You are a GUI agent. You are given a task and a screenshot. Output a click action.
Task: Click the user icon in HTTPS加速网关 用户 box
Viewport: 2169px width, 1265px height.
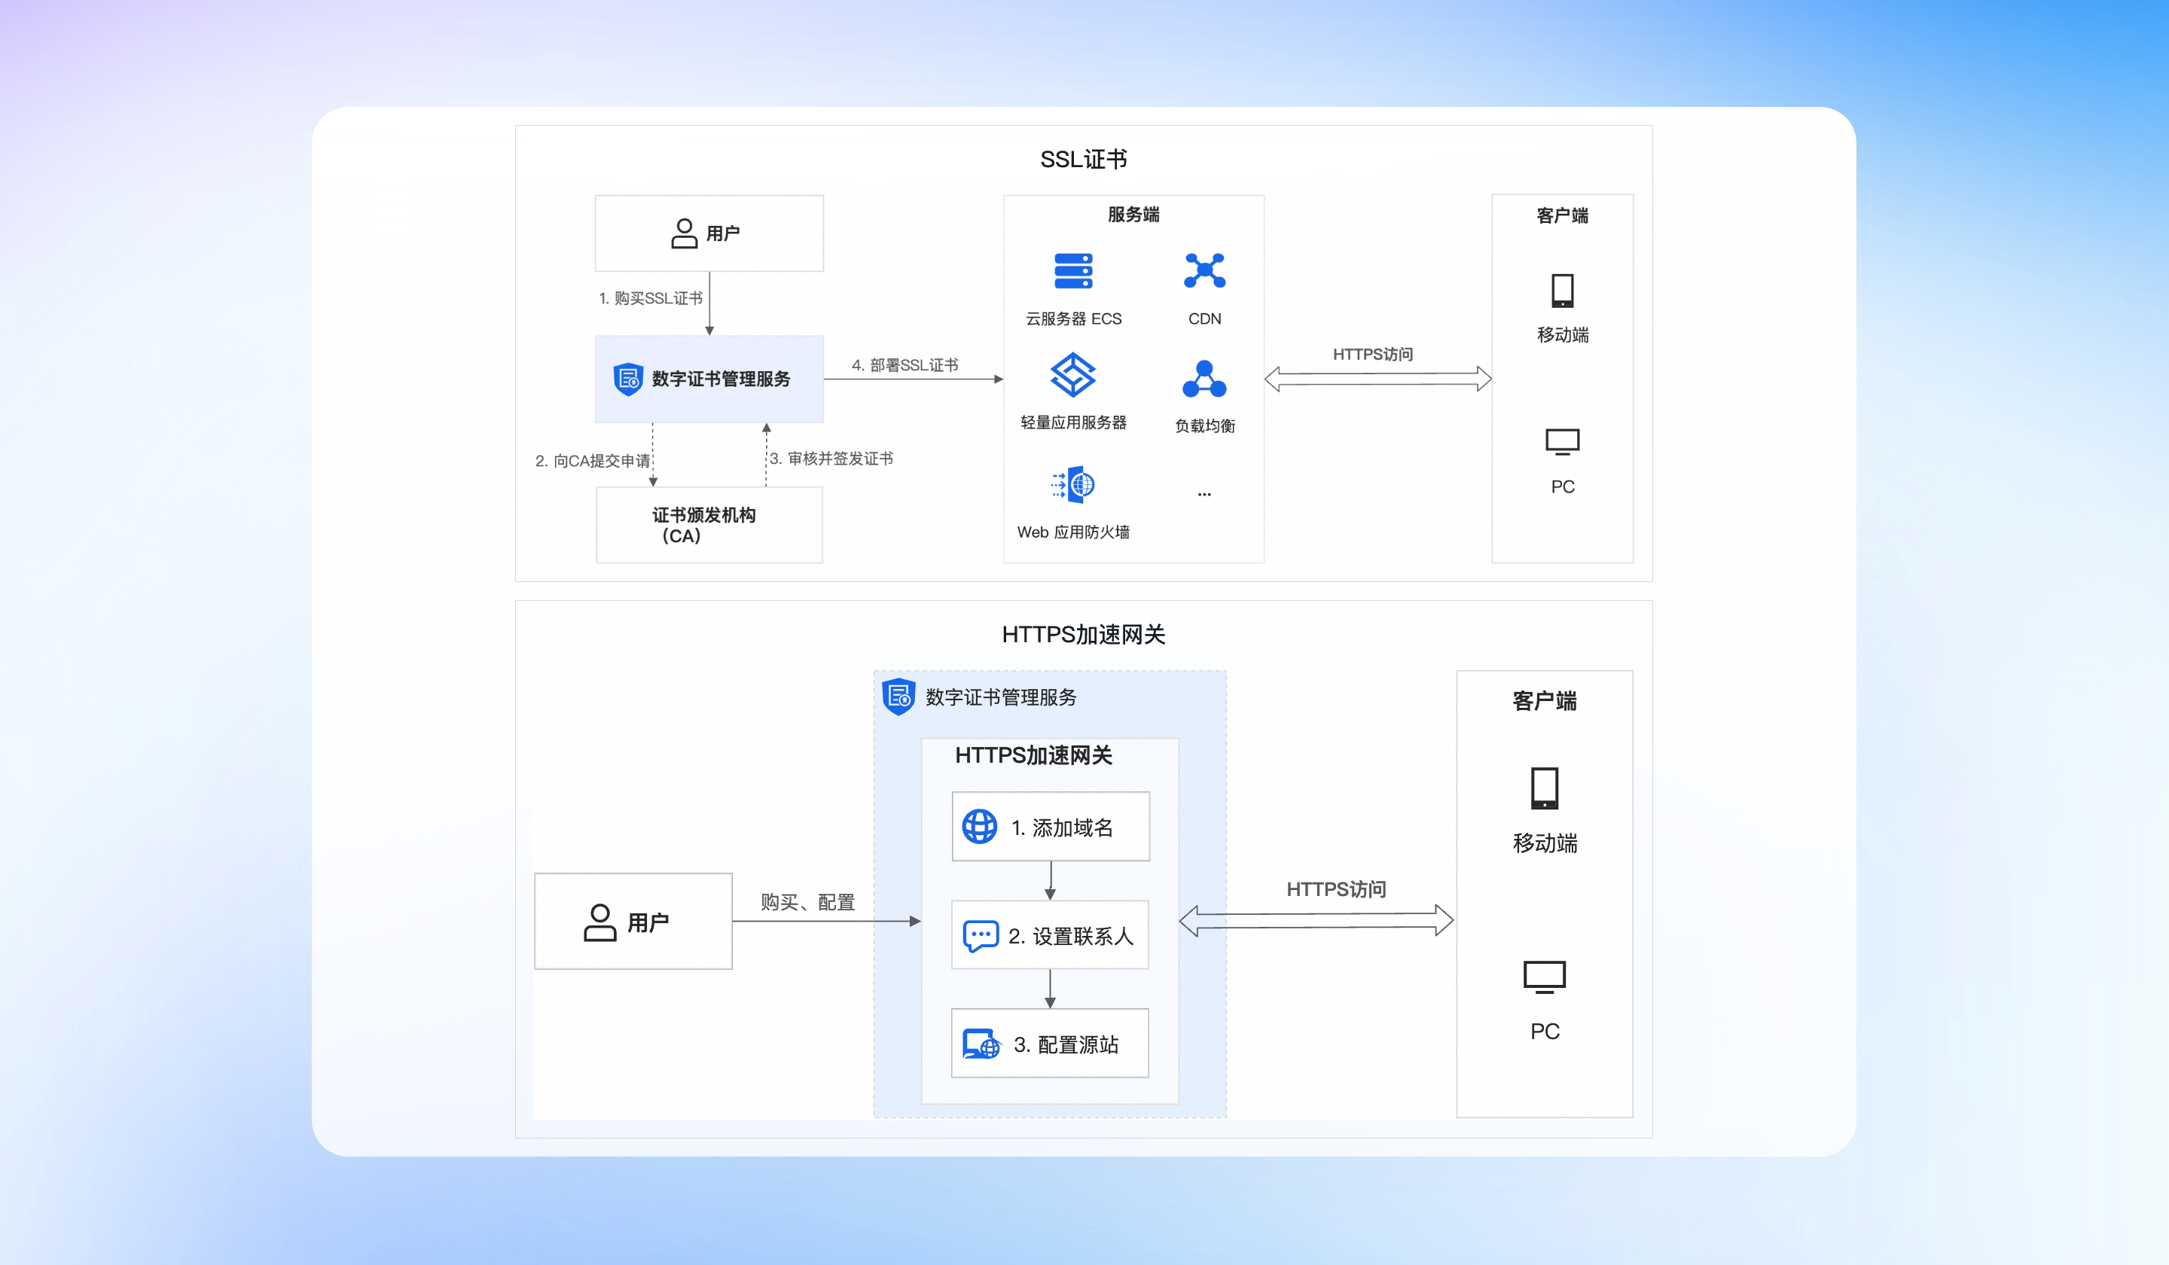[600, 922]
